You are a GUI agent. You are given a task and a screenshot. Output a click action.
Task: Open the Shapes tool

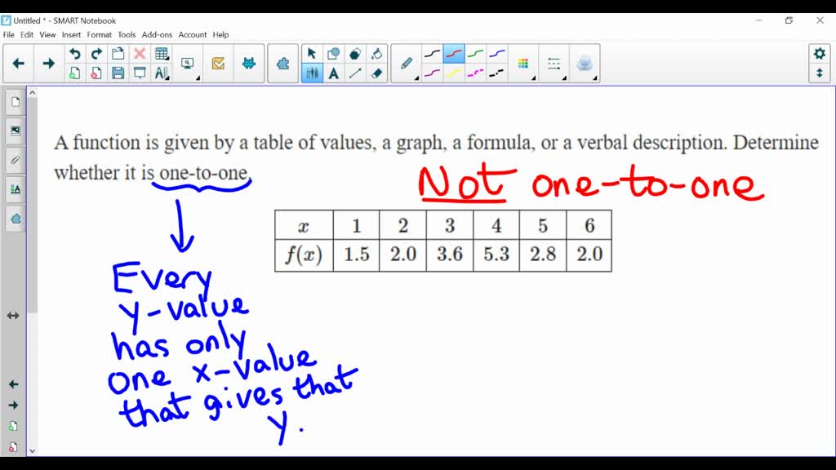(333, 52)
